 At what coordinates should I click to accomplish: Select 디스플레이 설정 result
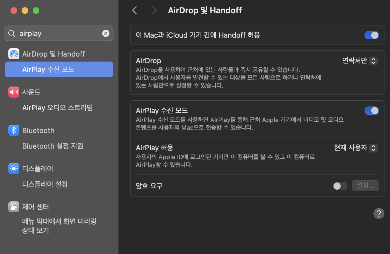pyautogui.click(x=45, y=184)
